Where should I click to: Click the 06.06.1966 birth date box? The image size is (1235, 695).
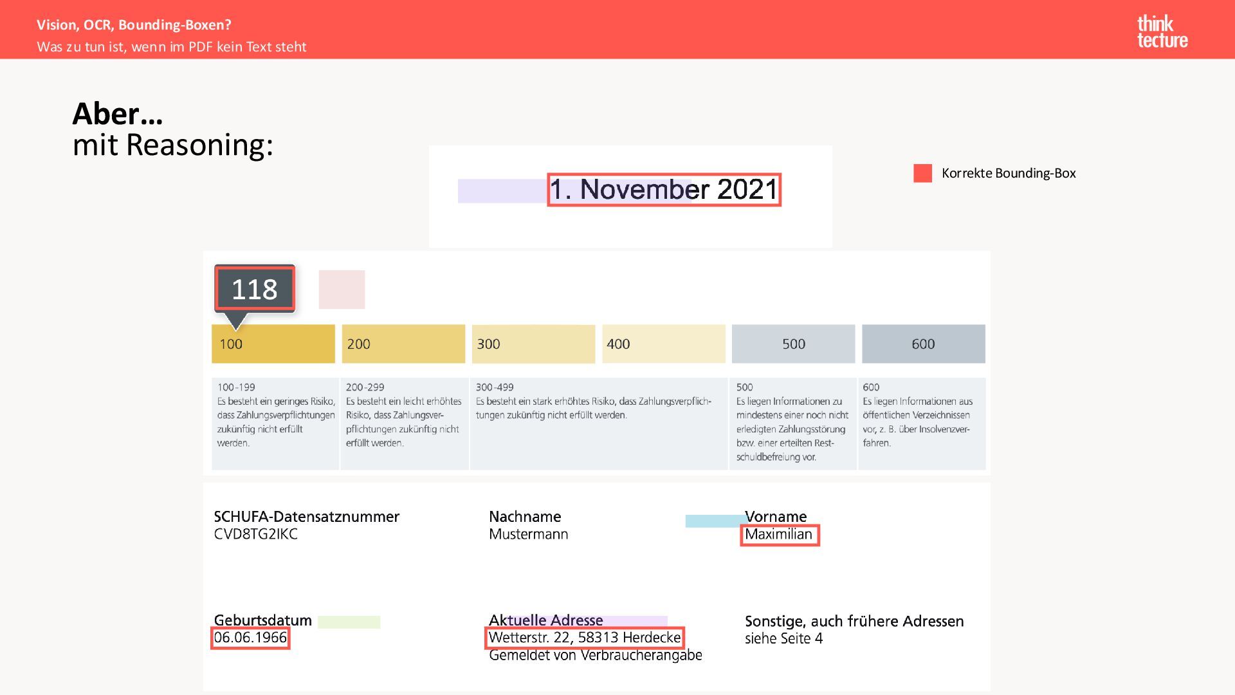coord(250,638)
